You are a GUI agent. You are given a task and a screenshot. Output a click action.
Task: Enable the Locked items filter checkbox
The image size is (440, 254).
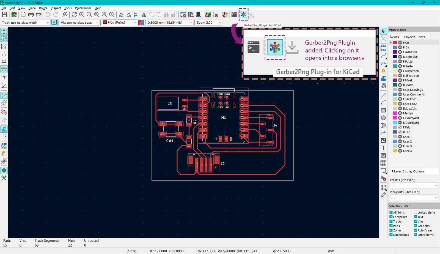click(416, 212)
